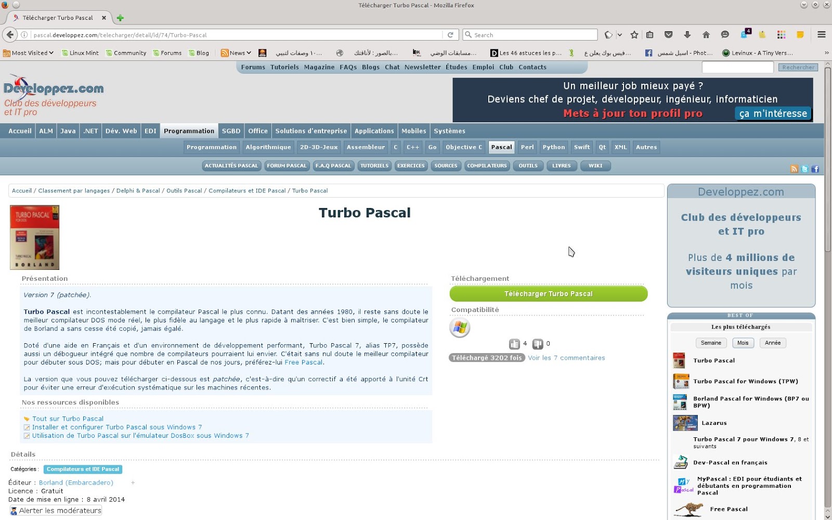This screenshot has width=832, height=520.
Task: Open the C++ language tab
Action: (413, 147)
